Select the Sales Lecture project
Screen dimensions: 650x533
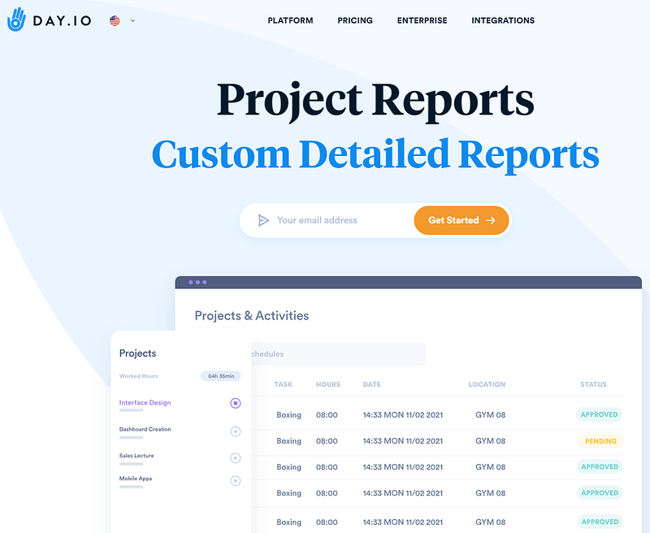(136, 456)
